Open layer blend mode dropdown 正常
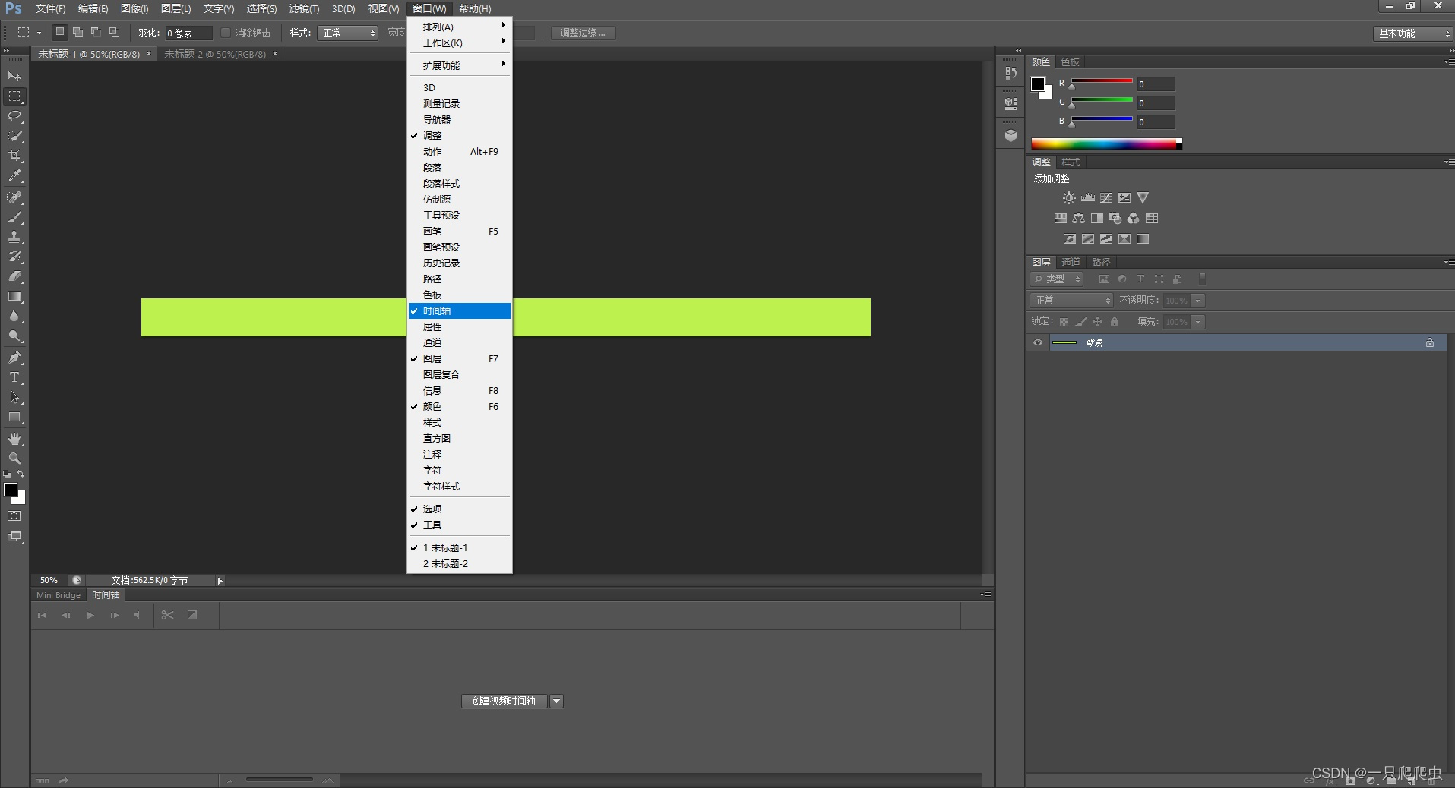This screenshot has width=1455, height=788. [x=1071, y=301]
